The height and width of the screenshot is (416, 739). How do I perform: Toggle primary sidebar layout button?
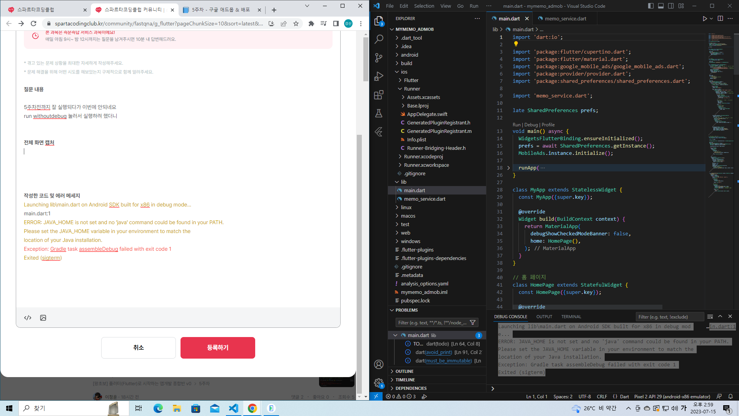[651, 6]
